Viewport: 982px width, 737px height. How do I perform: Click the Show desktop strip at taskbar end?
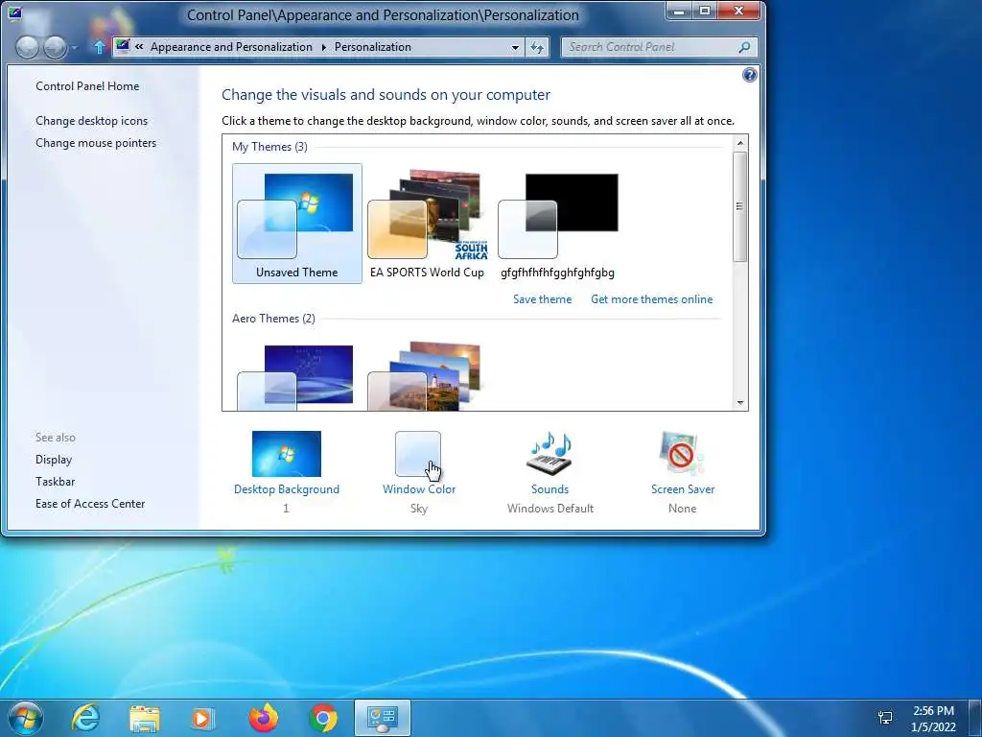(x=976, y=718)
